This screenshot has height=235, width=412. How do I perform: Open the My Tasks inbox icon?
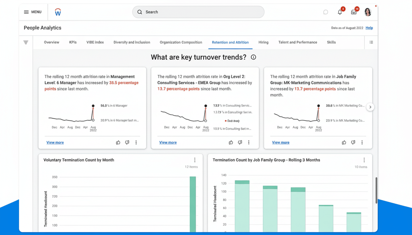click(353, 12)
